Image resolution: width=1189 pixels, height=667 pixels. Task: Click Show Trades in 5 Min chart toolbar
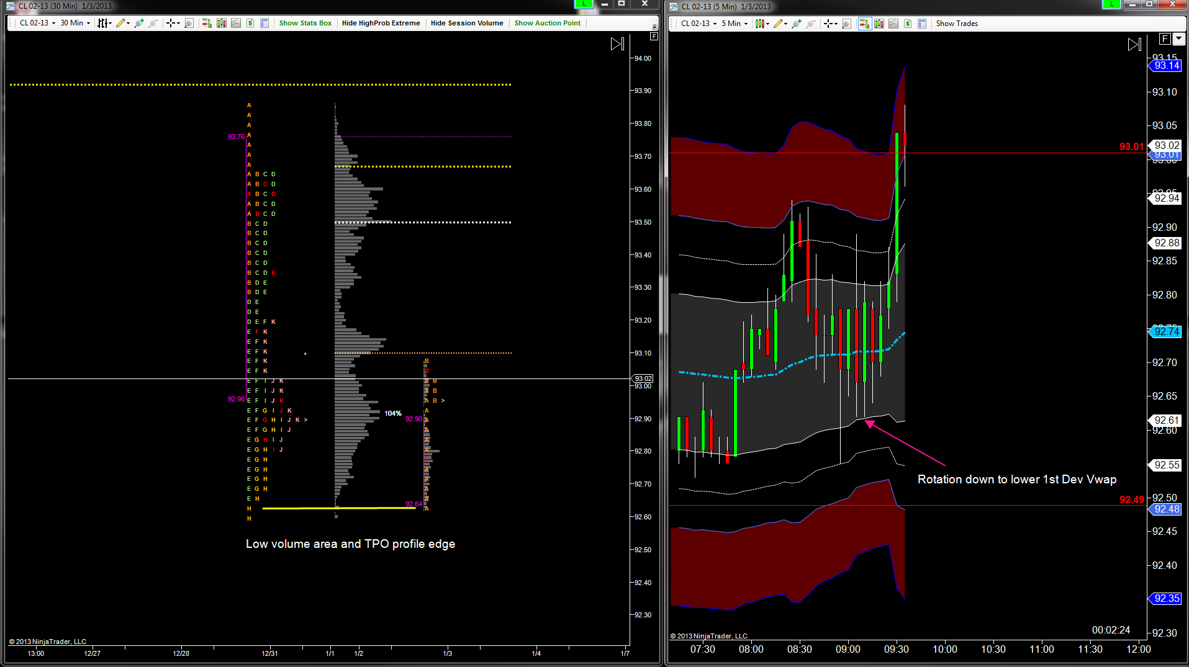pyautogui.click(x=957, y=24)
